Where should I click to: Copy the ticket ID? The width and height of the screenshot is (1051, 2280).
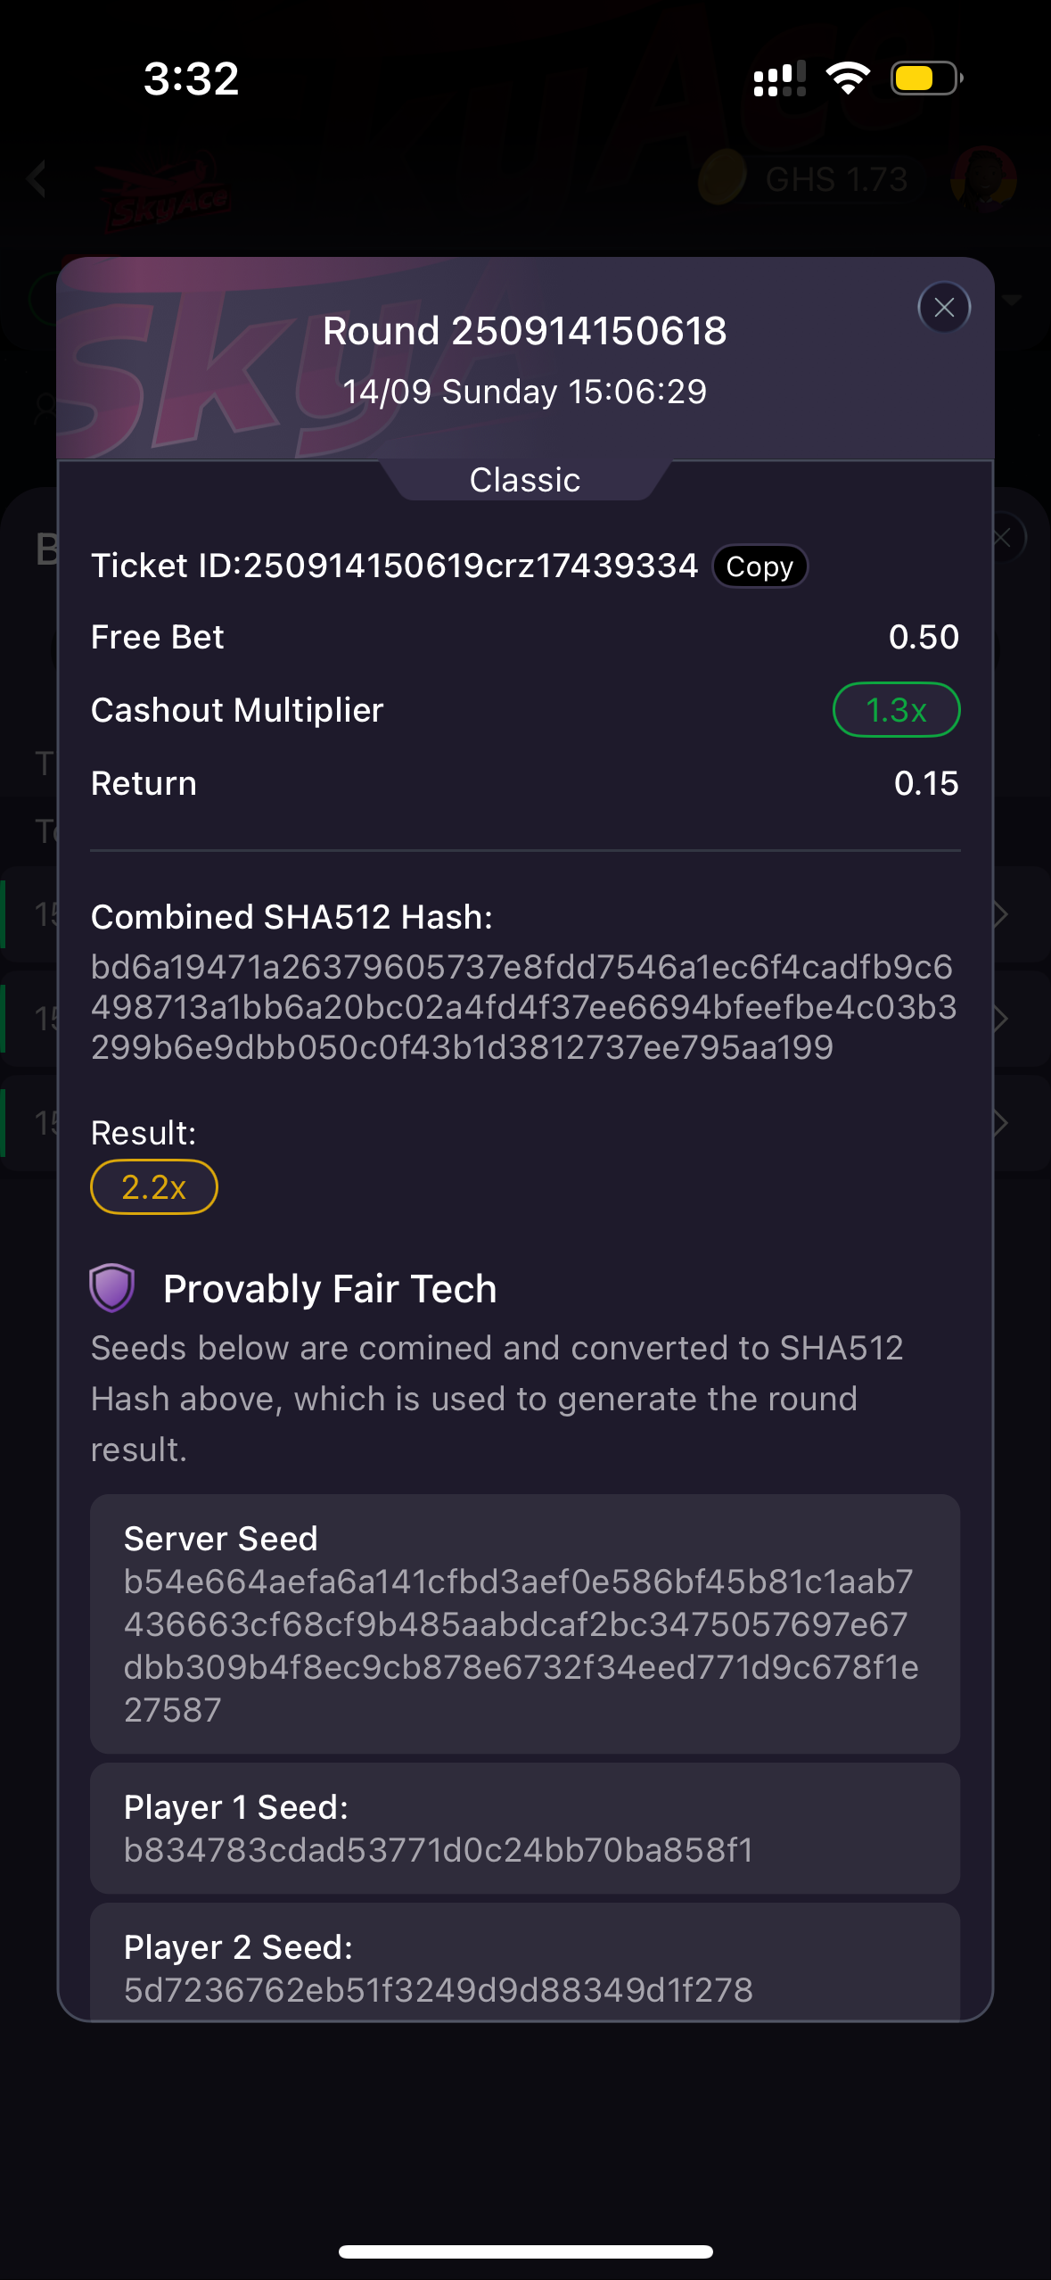tap(760, 566)
